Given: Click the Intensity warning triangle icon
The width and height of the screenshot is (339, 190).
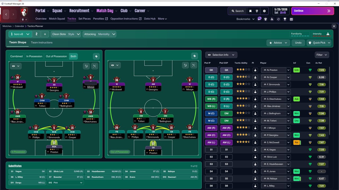Looking at the screenshot, I should tap(328, 34).
